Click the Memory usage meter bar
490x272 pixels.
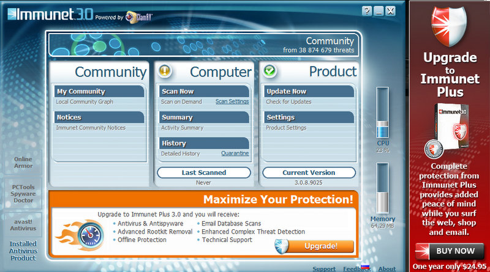382,188
